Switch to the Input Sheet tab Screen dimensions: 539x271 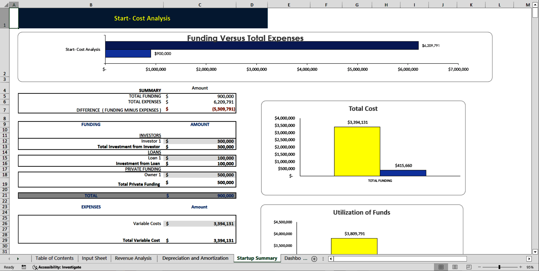(x=94, y=258)
